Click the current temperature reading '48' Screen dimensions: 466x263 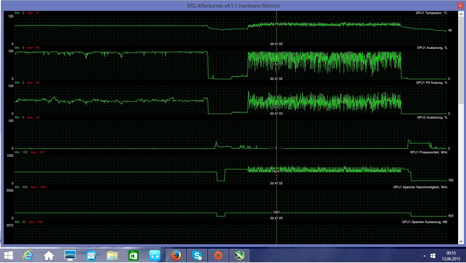click(x=450, y=30)
